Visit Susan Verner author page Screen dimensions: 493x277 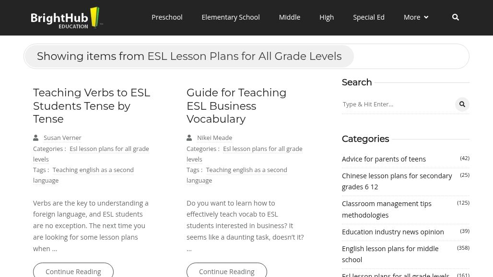coord(62,138)
